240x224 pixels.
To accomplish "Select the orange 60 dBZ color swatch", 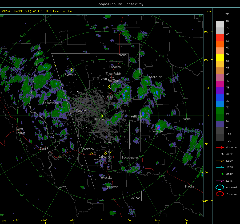I will click(x=220, y=44).
